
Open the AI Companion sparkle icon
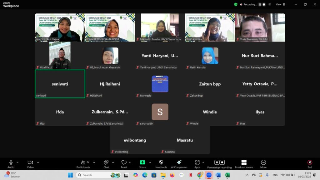click(179, 162)
